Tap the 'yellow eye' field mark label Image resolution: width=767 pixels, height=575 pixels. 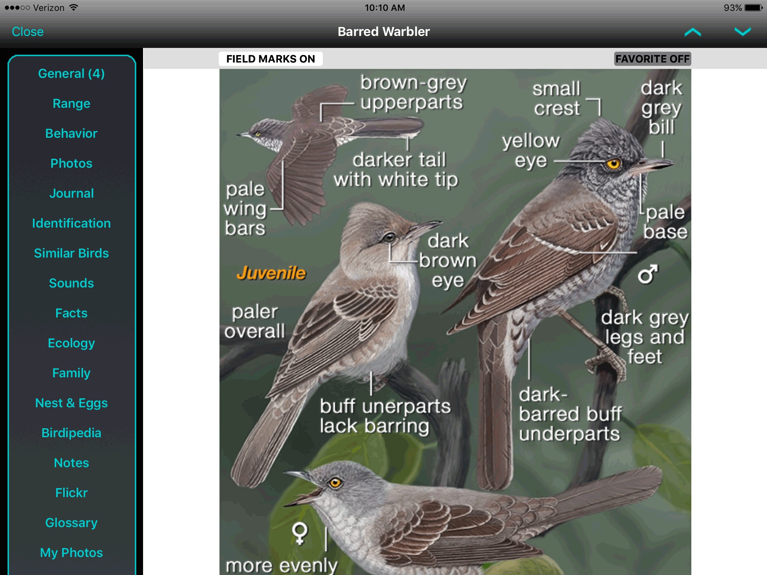[x=531, y=151]
